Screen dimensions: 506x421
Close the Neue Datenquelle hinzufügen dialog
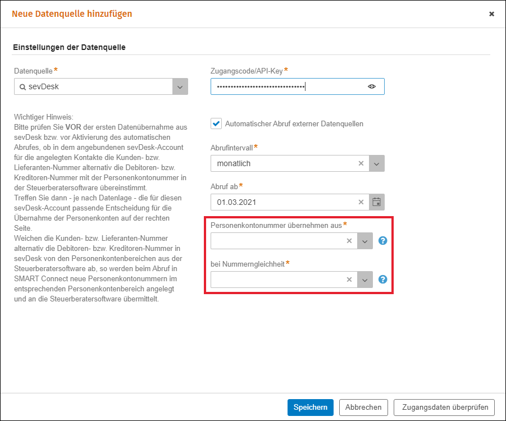pyautogui.click(x=491, y=14)
